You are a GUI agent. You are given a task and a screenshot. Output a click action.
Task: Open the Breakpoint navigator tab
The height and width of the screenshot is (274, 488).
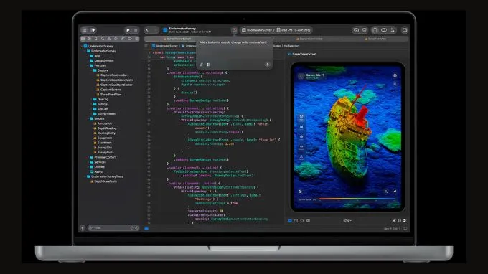tap(129, 39)
